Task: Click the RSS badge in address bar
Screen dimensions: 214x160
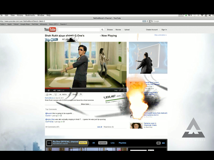Action: pos(144,21)
